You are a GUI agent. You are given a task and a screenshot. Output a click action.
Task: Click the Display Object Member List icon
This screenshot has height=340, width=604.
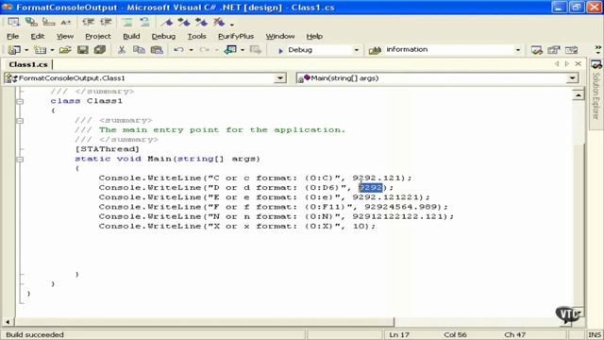pos(13,23)
